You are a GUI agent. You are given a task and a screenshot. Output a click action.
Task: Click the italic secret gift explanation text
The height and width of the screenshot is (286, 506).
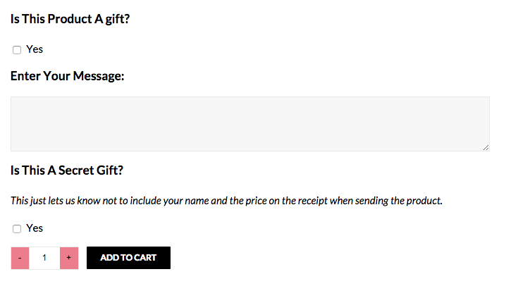[x=226, y=201]
